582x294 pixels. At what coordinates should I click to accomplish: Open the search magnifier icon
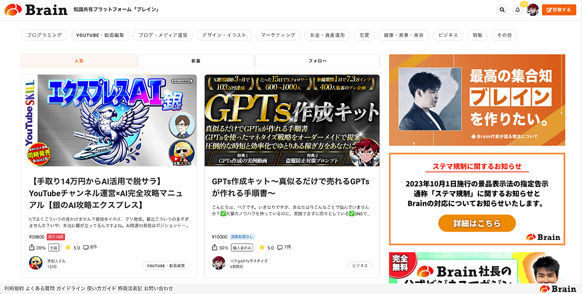point(502,10)
